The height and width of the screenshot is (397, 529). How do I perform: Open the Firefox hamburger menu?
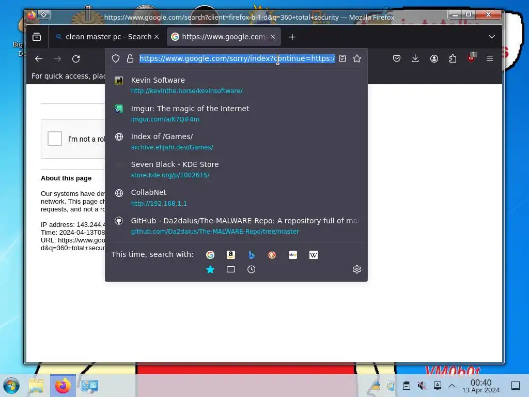tap(490, 58)
